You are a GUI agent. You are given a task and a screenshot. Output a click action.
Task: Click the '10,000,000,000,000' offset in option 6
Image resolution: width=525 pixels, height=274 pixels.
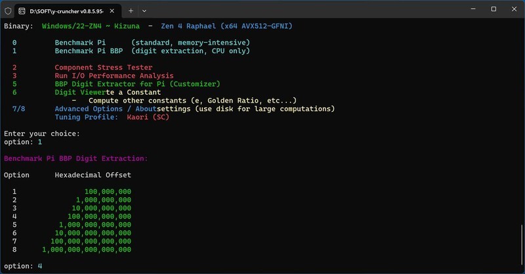[93, 233]
